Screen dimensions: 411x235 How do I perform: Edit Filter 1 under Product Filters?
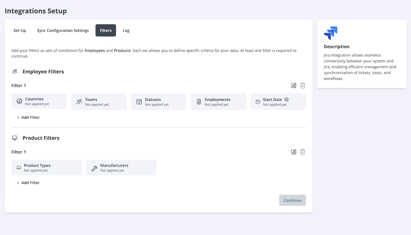tap(294, 152)
